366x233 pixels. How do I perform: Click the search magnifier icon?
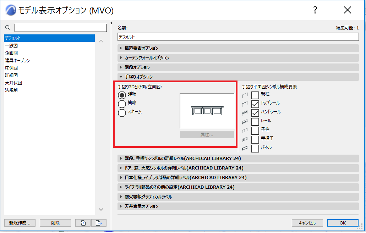pyautogui.click(x=7, y=28)
